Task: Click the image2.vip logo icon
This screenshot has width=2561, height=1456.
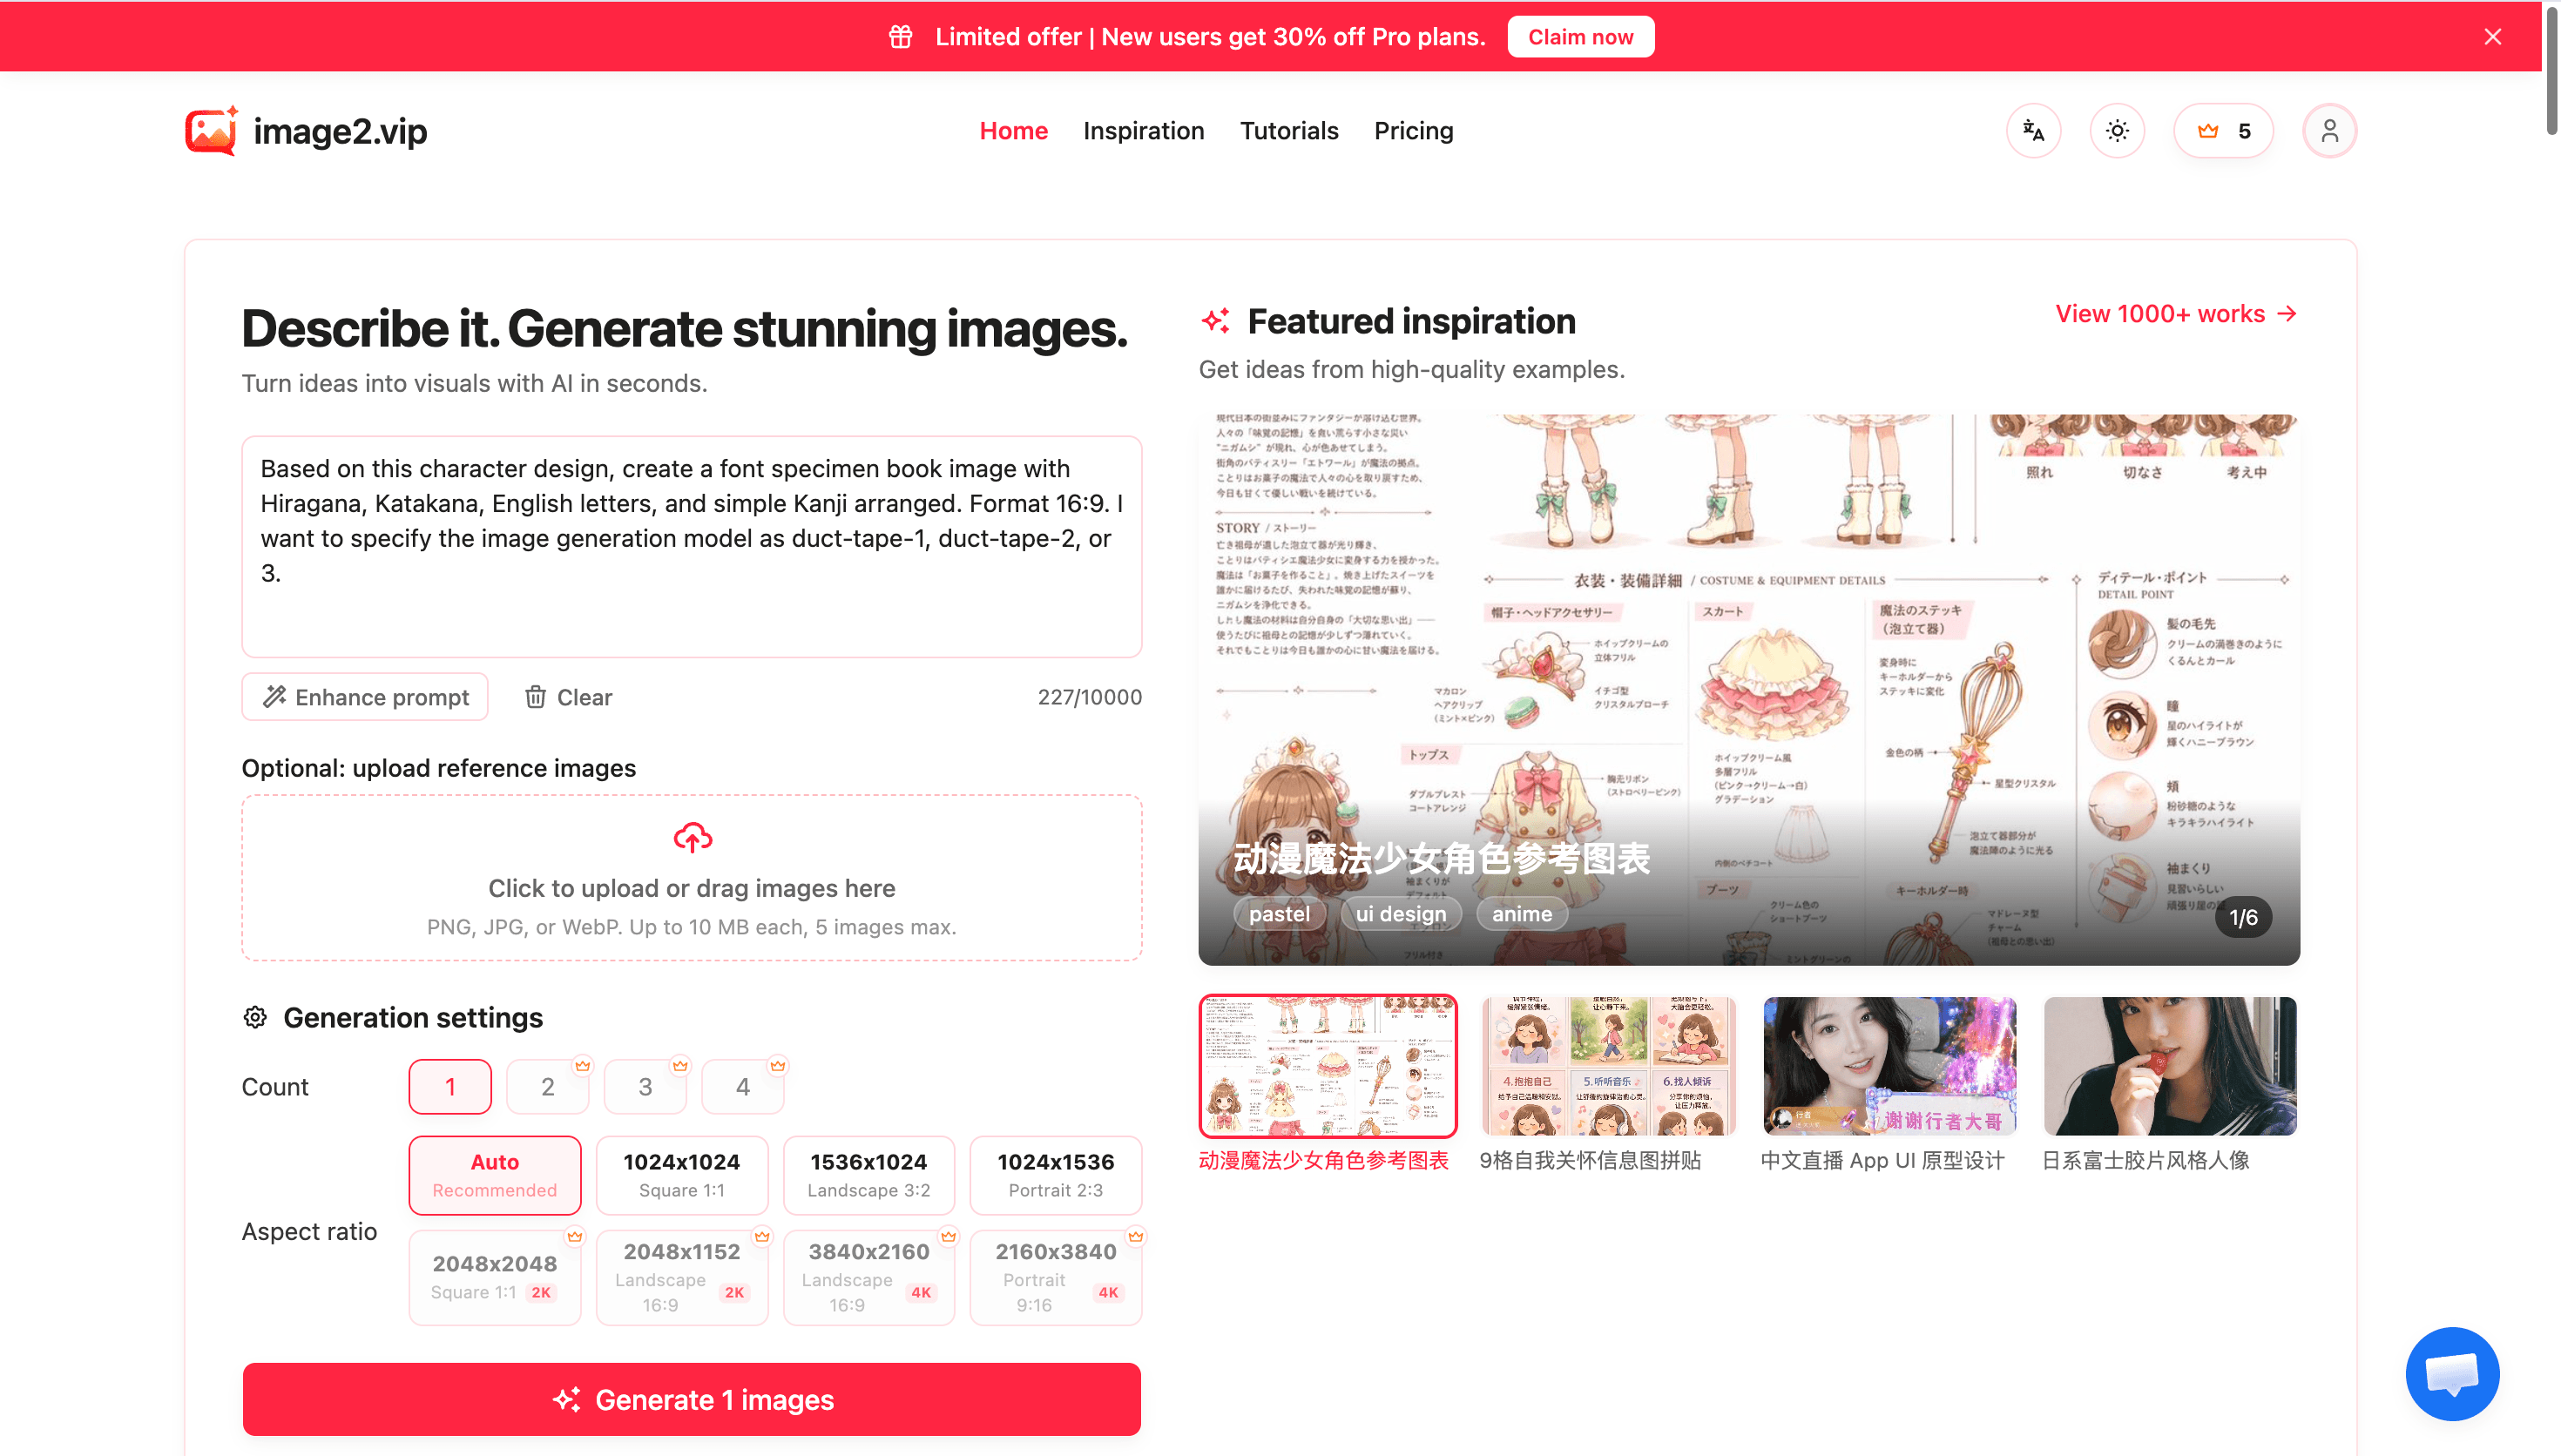Action: point(211,131)
